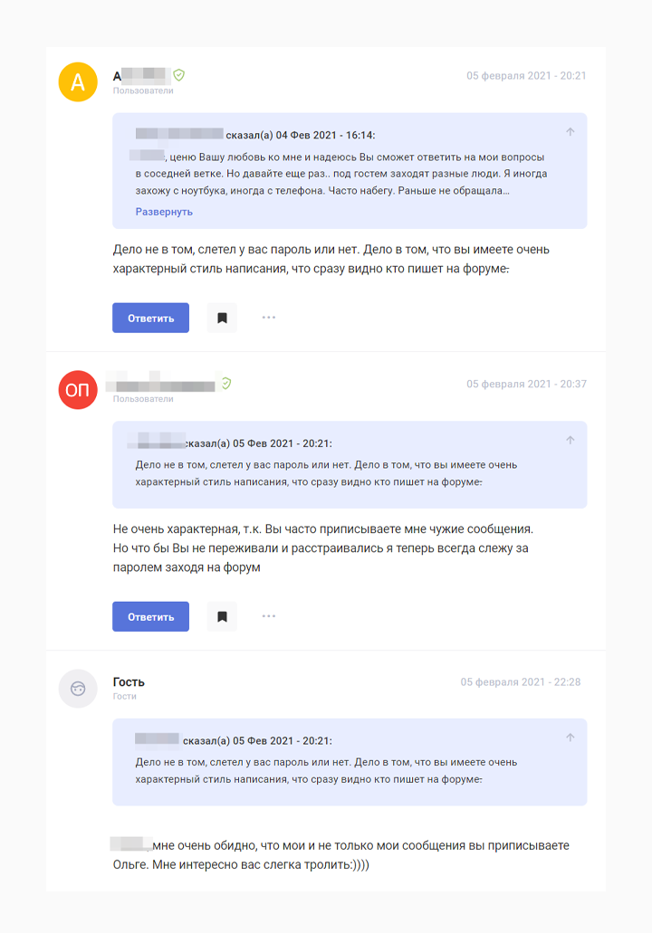Click the grey guest avatar icon
Viewport: 652px width, 933px height.
pyautogui.click(x=78, y=689)
